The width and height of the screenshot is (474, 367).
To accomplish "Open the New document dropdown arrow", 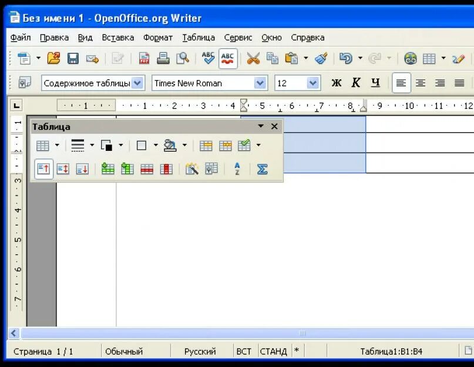I will (38, 58).
